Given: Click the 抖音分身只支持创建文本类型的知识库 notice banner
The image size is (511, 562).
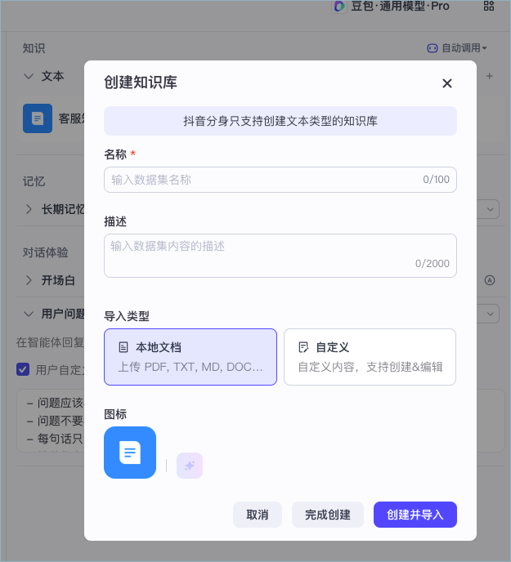Looking at the screenshot, I should (x=280, y=121).
